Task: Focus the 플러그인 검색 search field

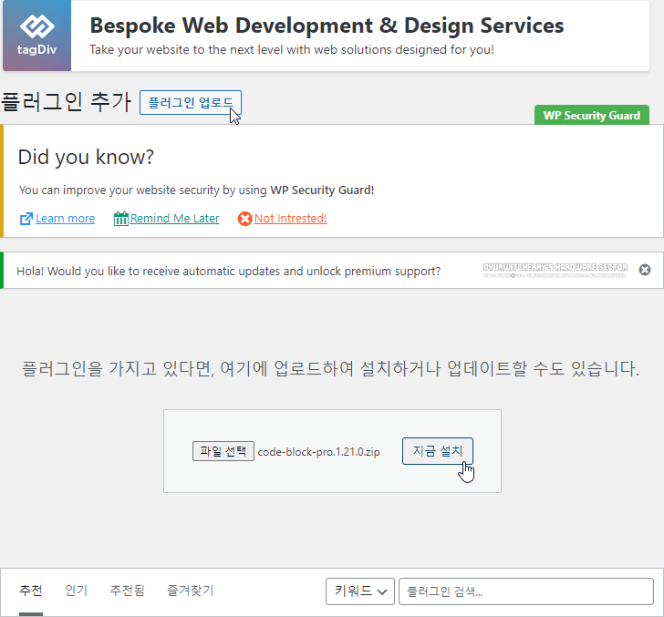Action: coord(526,591)
